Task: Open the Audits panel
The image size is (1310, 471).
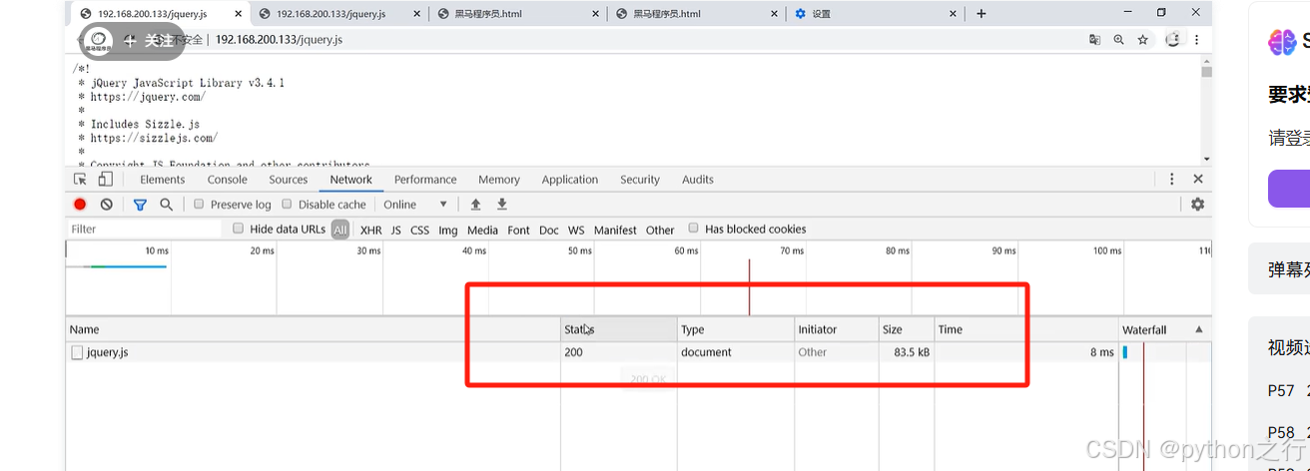Action: [x=698, y=180]
